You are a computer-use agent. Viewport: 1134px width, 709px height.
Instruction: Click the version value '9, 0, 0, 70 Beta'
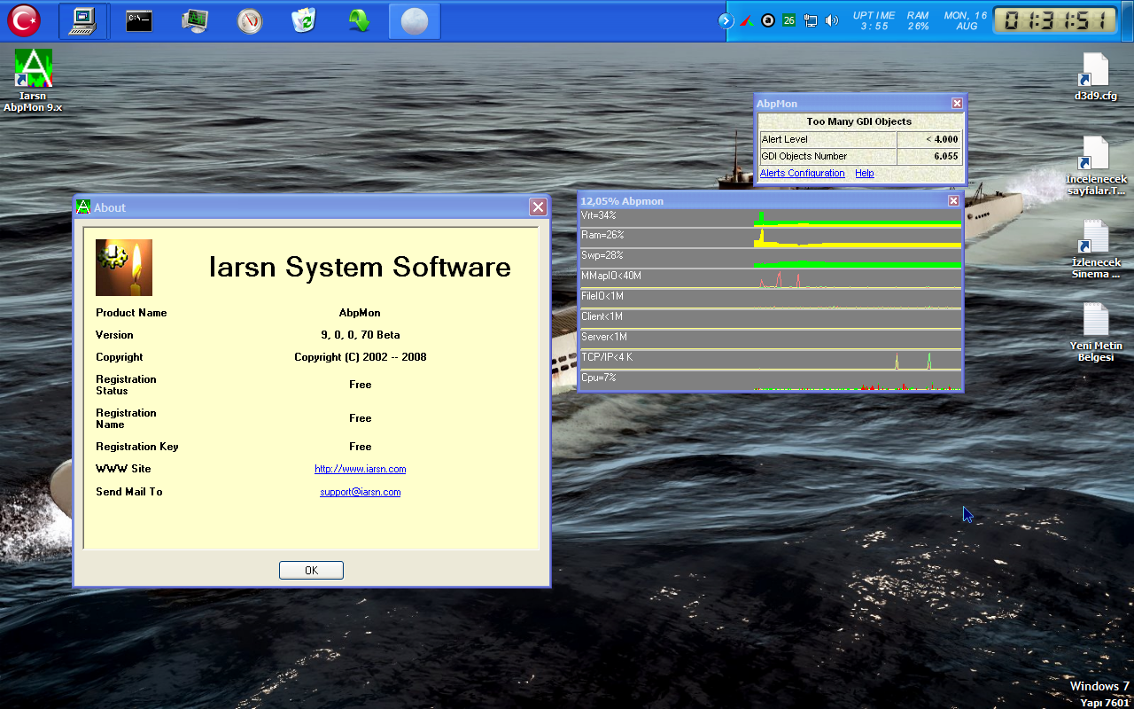(360, 335)
